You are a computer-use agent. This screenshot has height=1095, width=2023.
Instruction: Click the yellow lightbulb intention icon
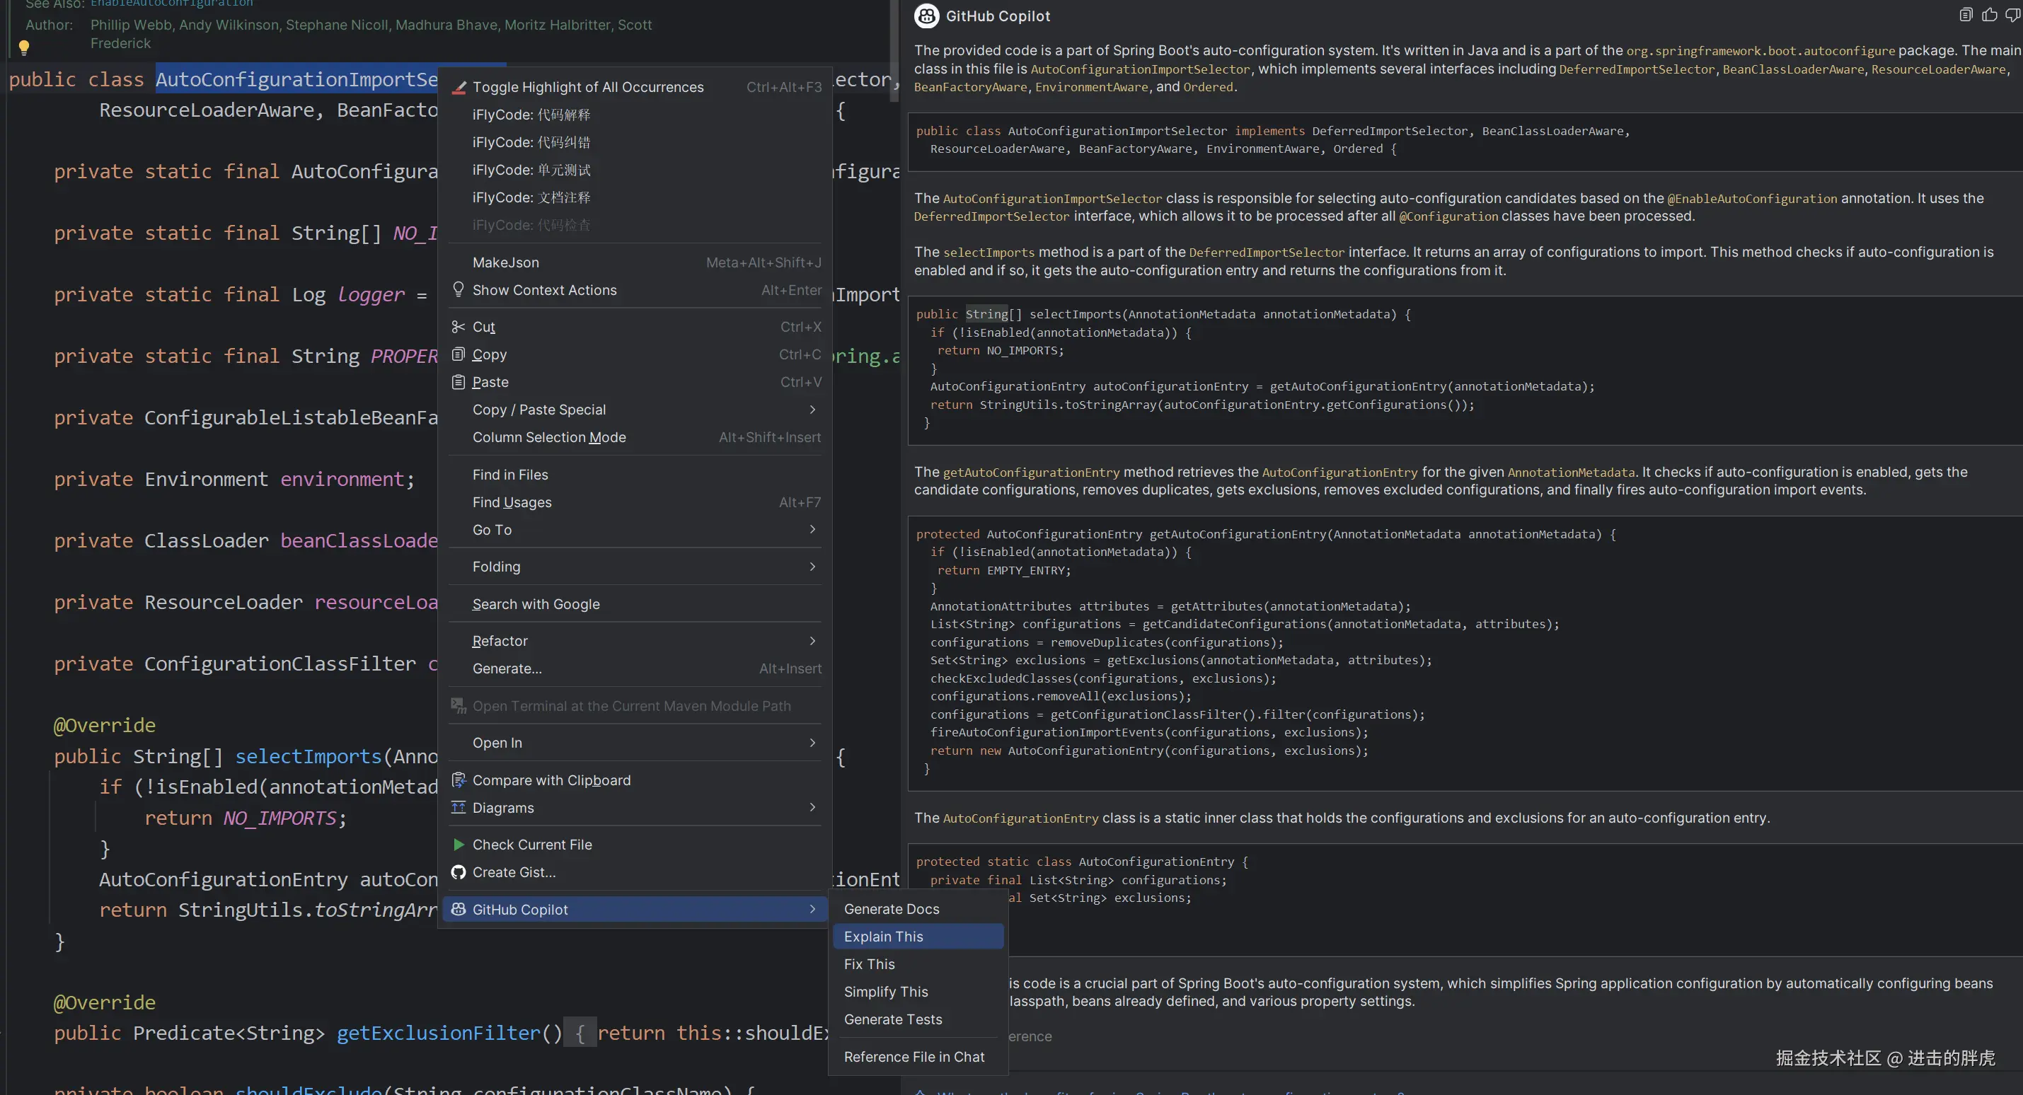click(x=23, y=47)
